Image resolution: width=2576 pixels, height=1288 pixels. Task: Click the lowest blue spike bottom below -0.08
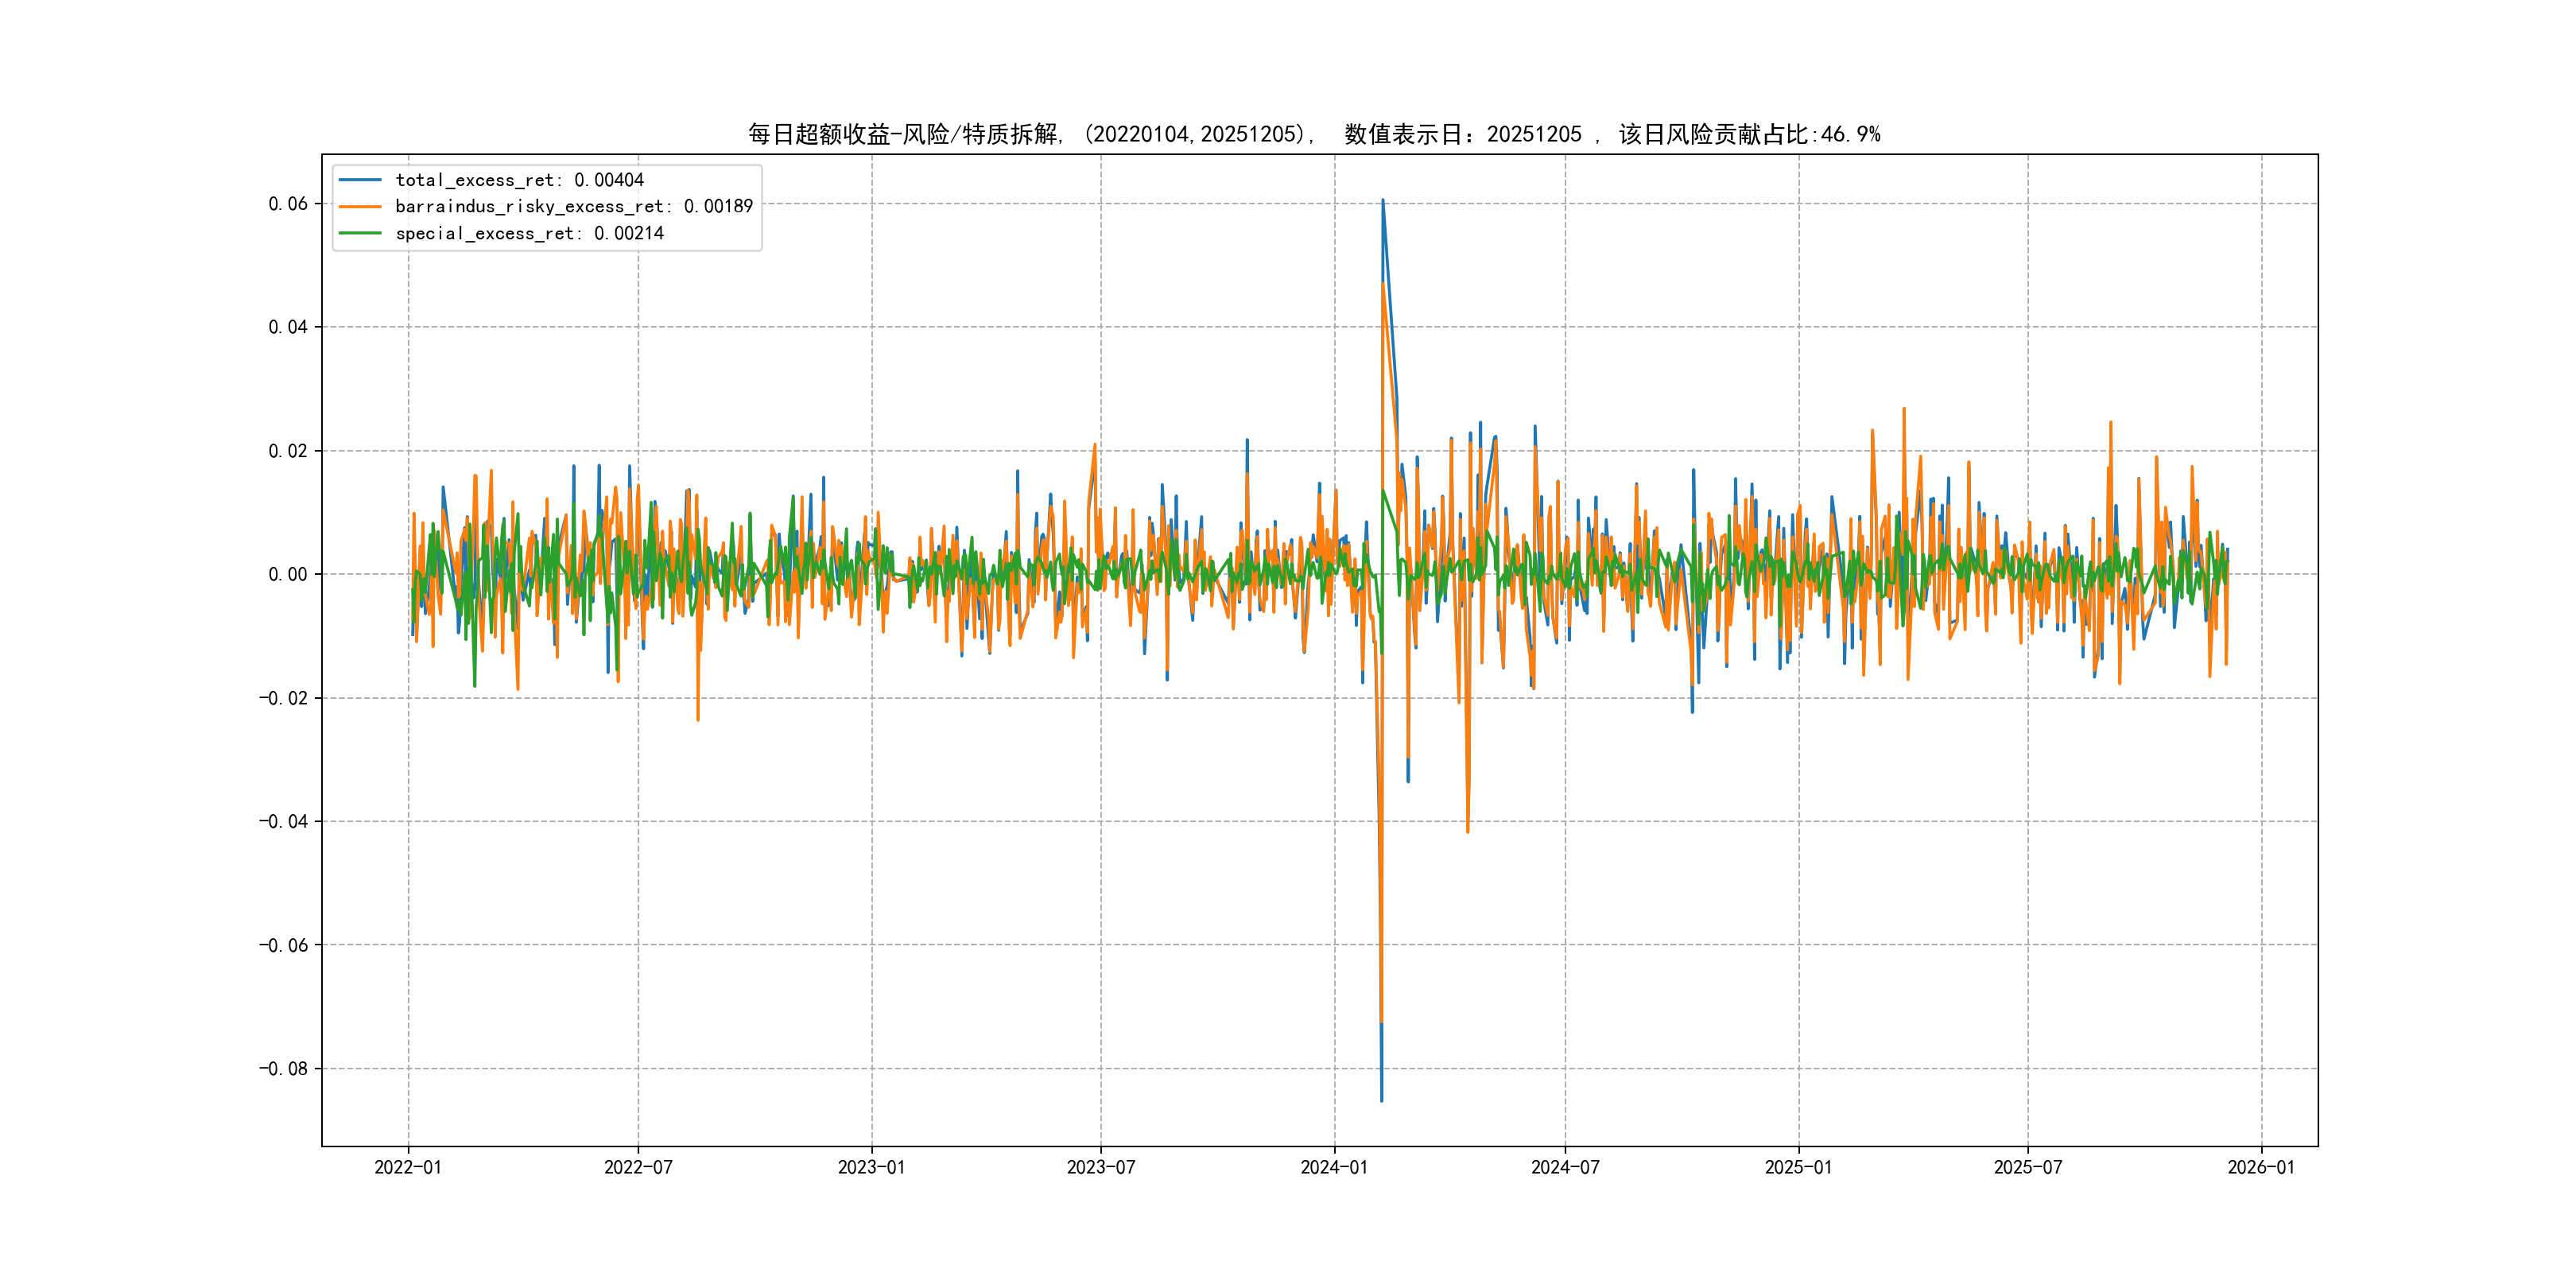pos(1382,1099)
